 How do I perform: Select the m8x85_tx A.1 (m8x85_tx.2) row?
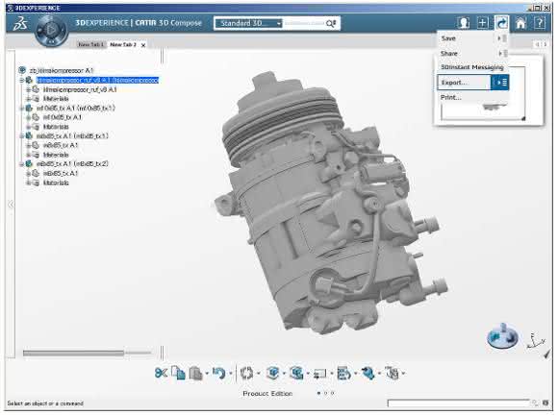click(x=72, y=164)
